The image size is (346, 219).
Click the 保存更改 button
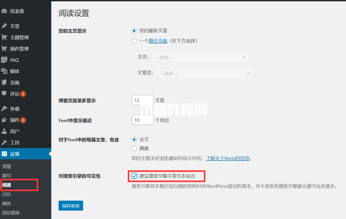point(71,205)
